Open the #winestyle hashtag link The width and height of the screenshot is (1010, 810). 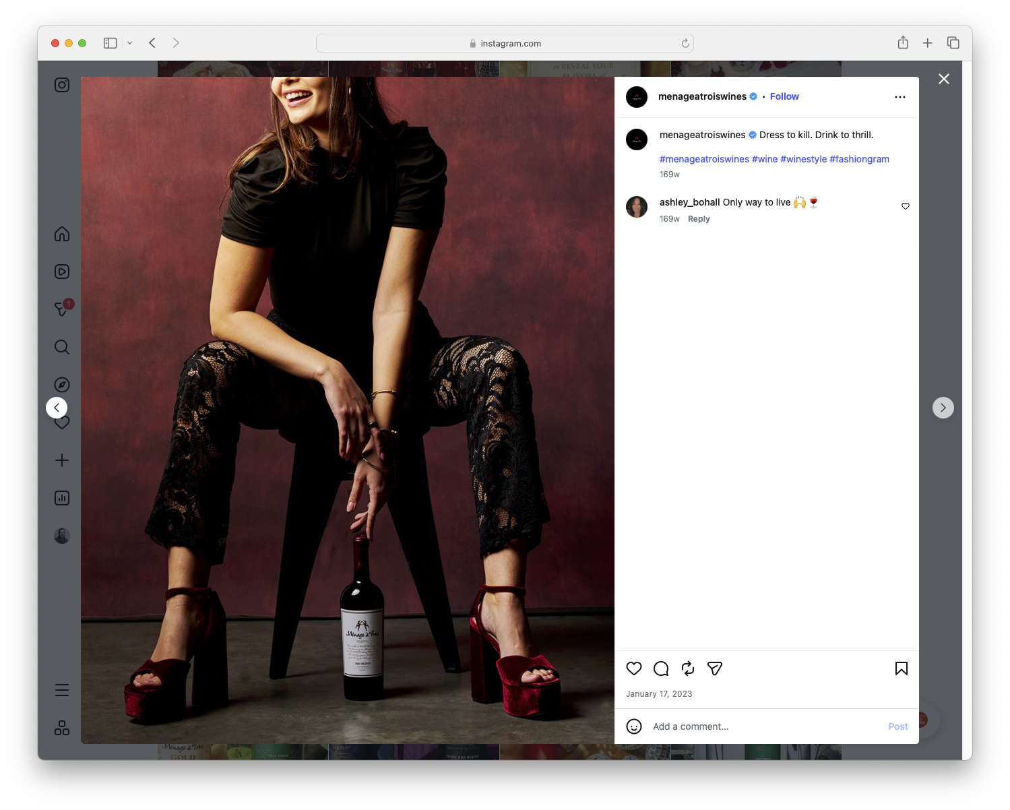click(804, 159)
